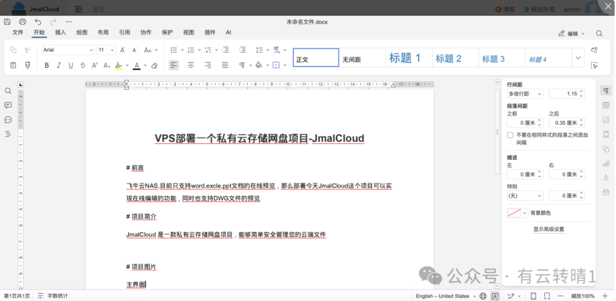616x301 pixels.
Task: Click the Clear style eraser icon
Action: (x=155, y=65)
